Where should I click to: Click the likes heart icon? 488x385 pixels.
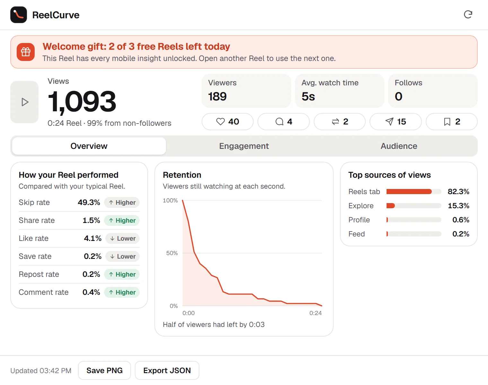220,122
